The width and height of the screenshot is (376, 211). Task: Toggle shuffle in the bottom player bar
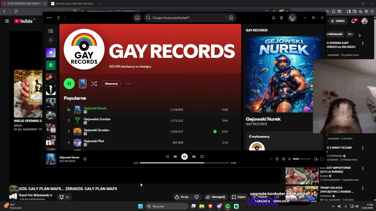click(x=167, y=156)
